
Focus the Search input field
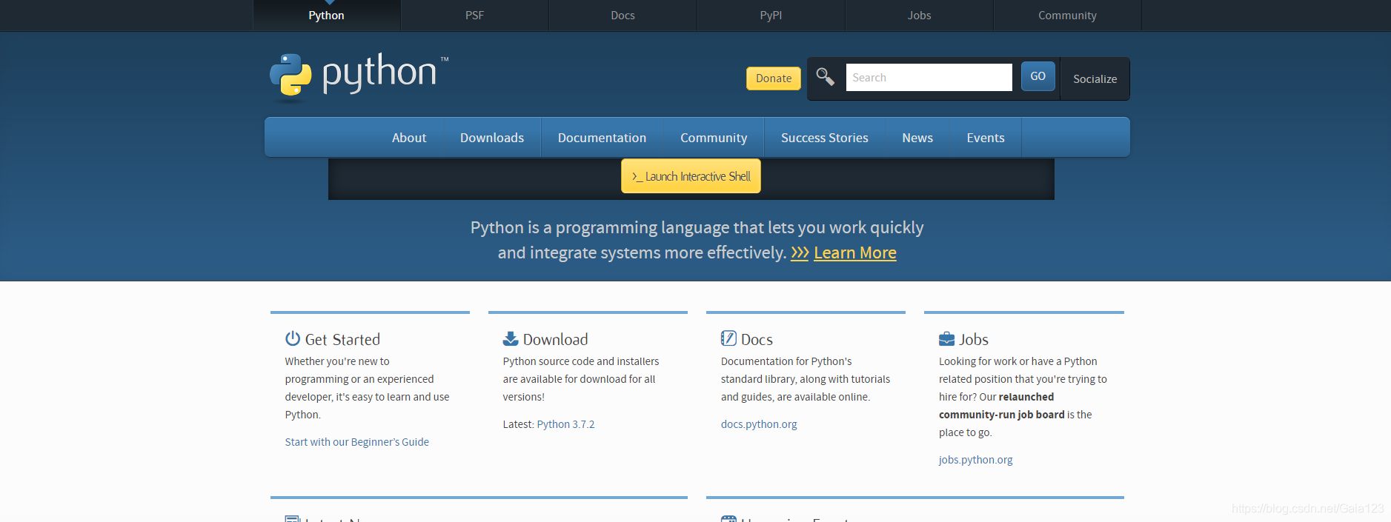tap(929, 77)
